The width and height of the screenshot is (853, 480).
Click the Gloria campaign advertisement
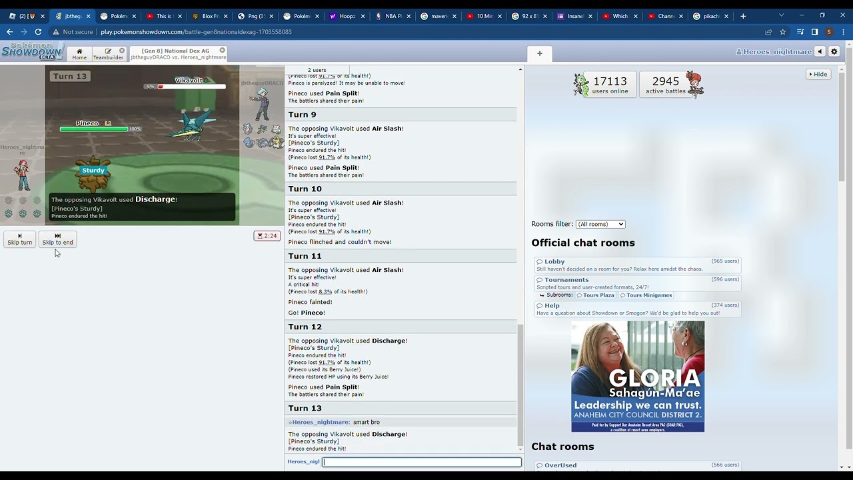tap(638, 377)
